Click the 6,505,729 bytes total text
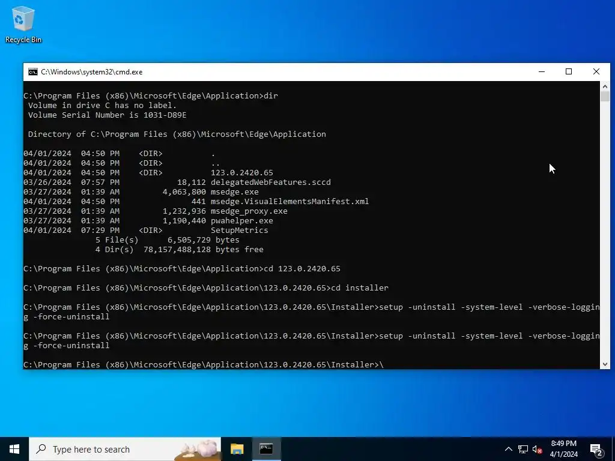Image resolution: width=615 pixels, height=461 pixels. coord(203,240)
